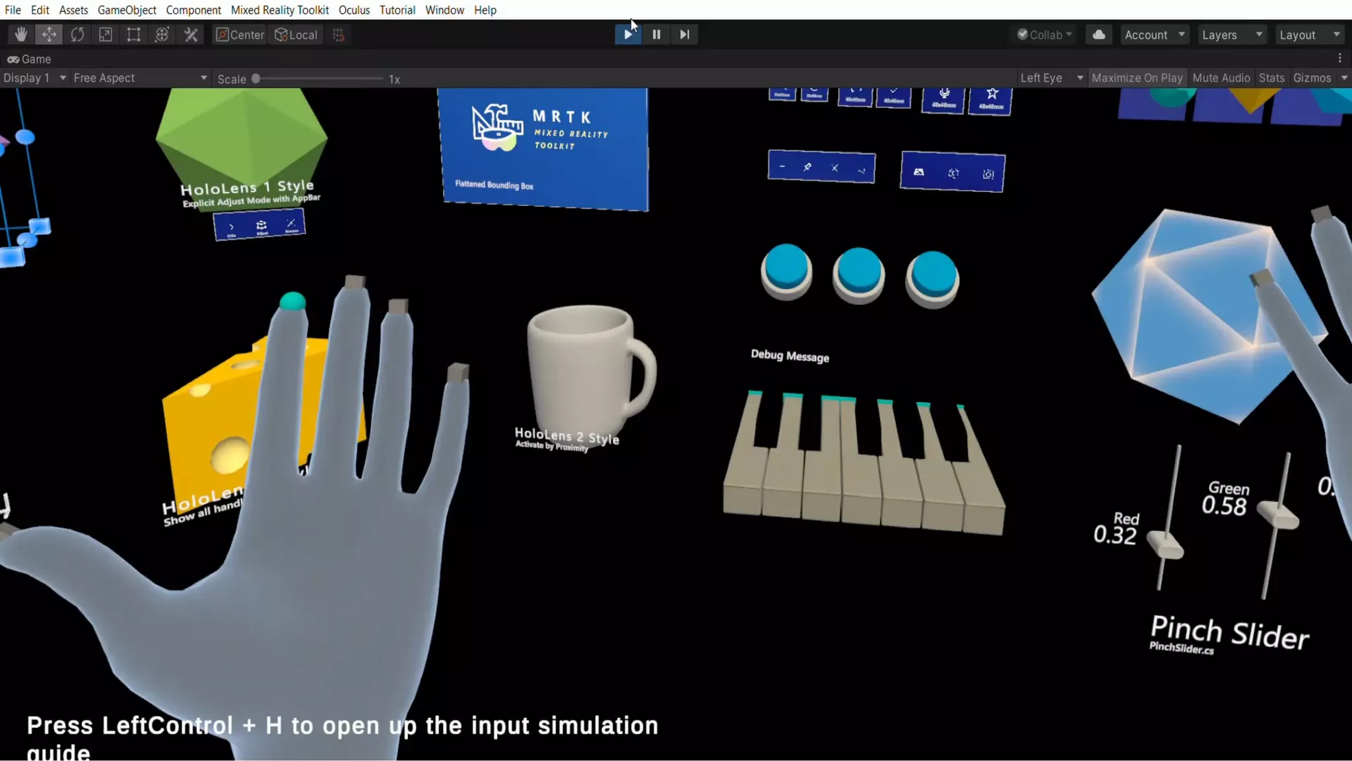
Task: Select the Move tool
Action: click(x=49, y=34)
